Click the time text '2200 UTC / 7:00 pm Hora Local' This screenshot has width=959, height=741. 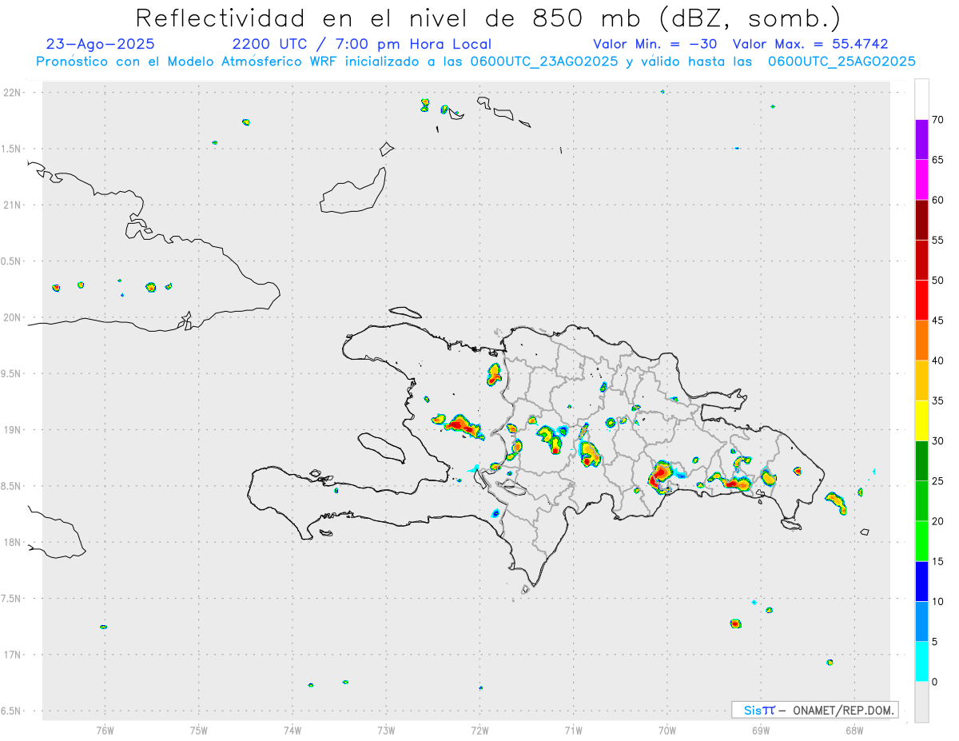[362, 44]
